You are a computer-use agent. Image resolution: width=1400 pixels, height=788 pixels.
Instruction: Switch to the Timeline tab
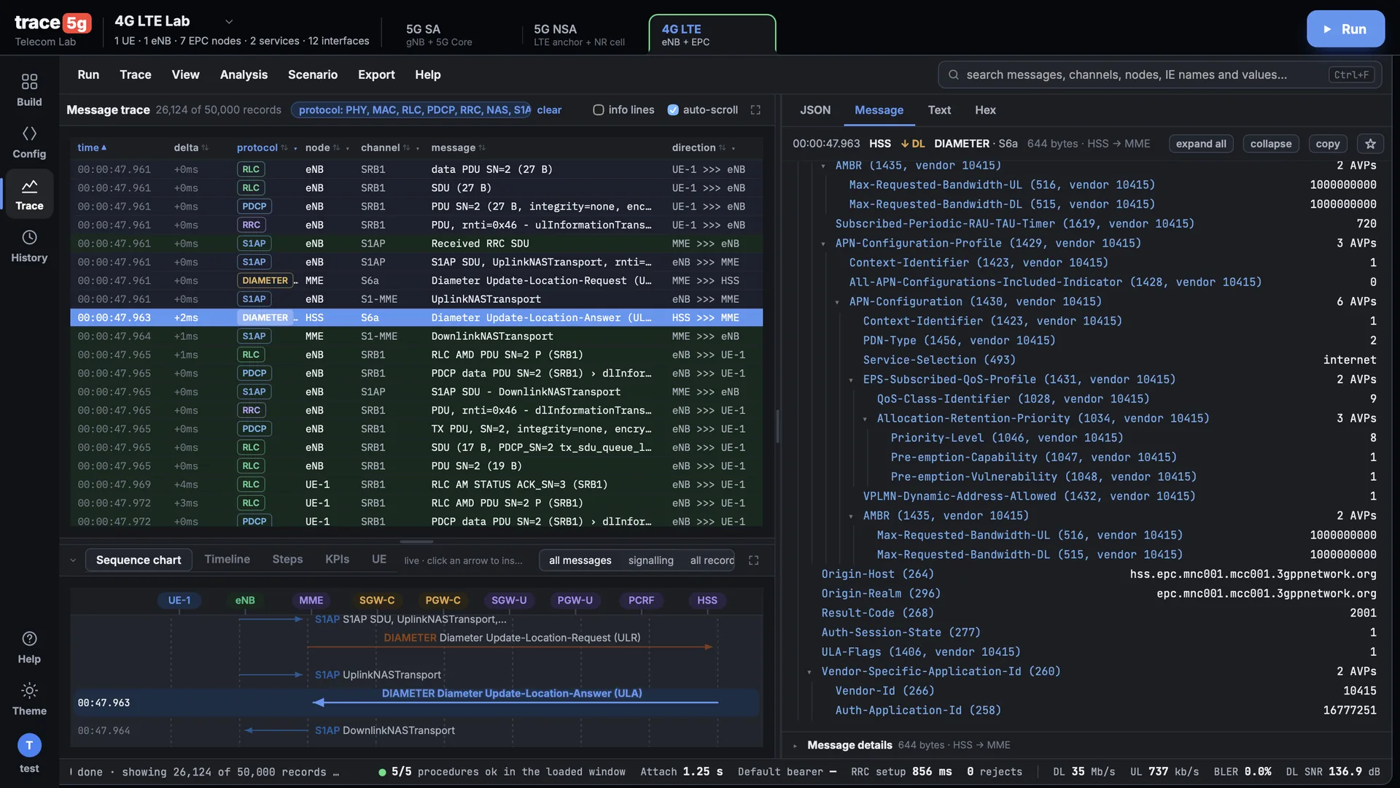(227, 560)
